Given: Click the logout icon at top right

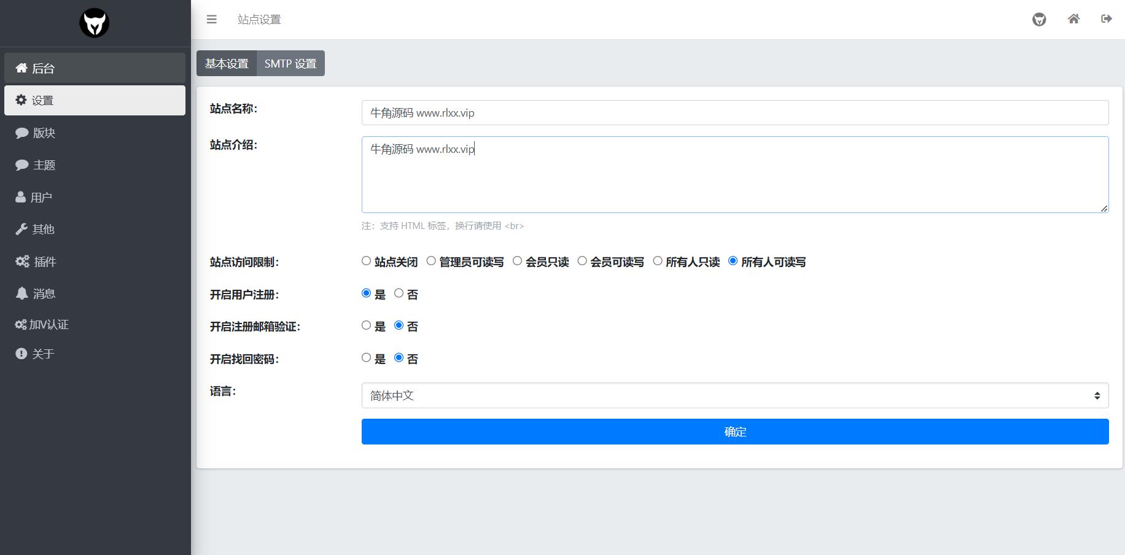Looking at the screenshot, I should pos(1106,19).
